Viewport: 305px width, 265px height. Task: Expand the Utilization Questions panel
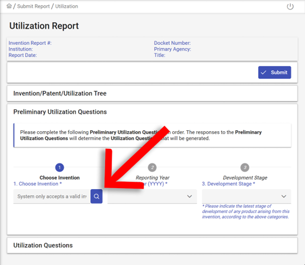coord(152,246)
